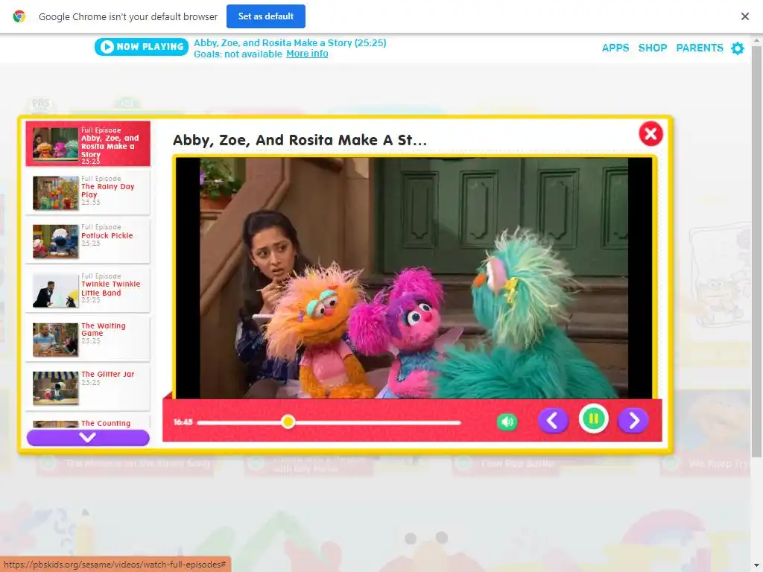Open the SHOP menu
The height and width of the screenshot is (572, 763).
(x=653, y=48)
